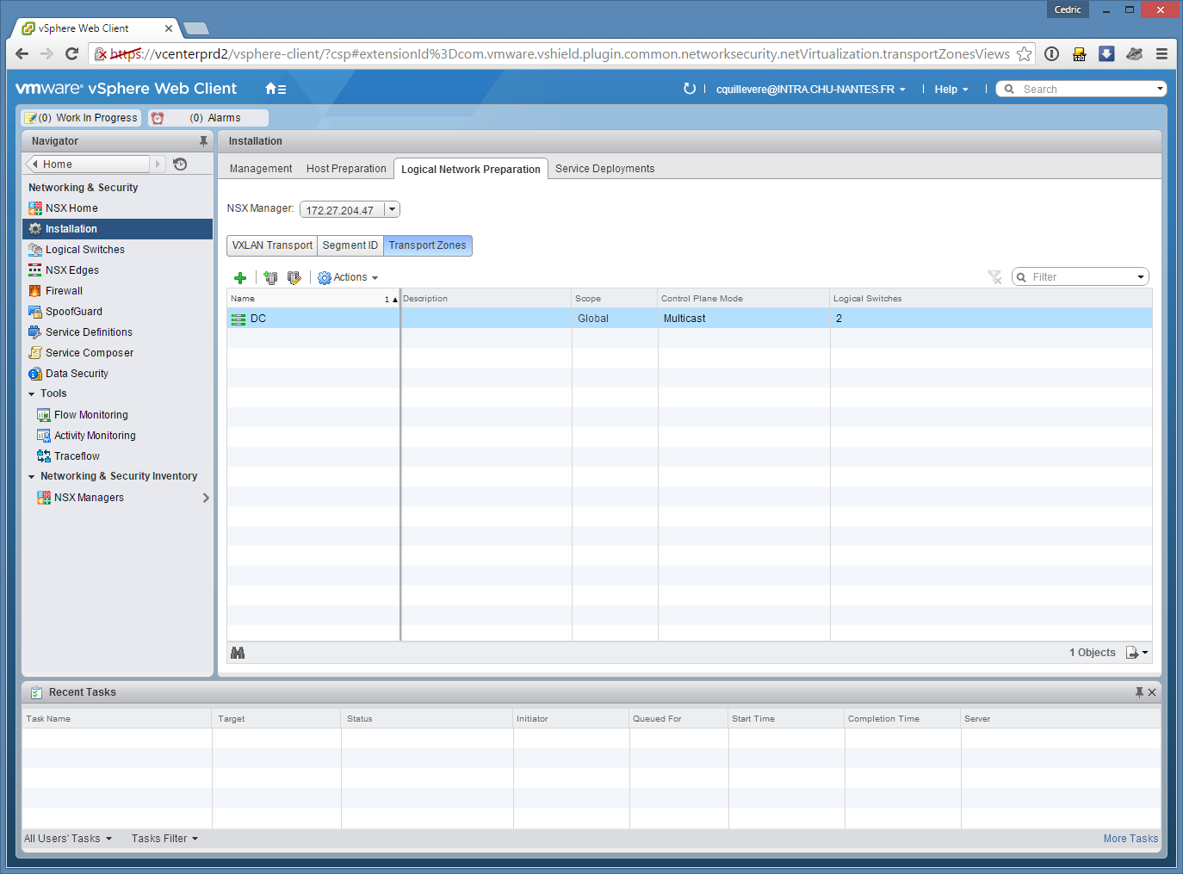Open the More Tasks link

click(x=1130, y=839)
